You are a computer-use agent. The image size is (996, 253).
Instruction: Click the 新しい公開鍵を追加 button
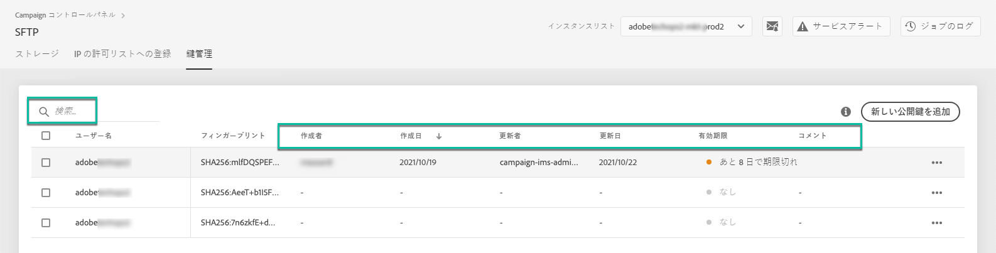[910, 112]
